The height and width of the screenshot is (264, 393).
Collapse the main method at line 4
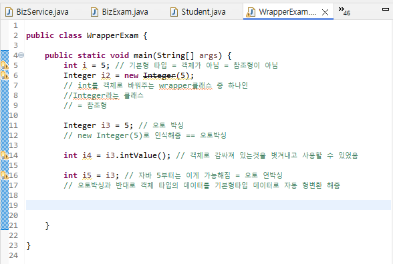pos(21,55)
